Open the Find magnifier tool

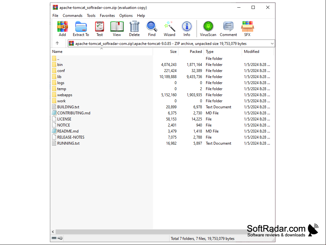(152, 29)
